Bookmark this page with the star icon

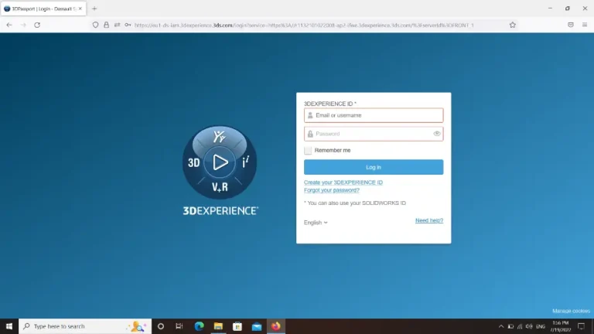click(x=513, y=25)
